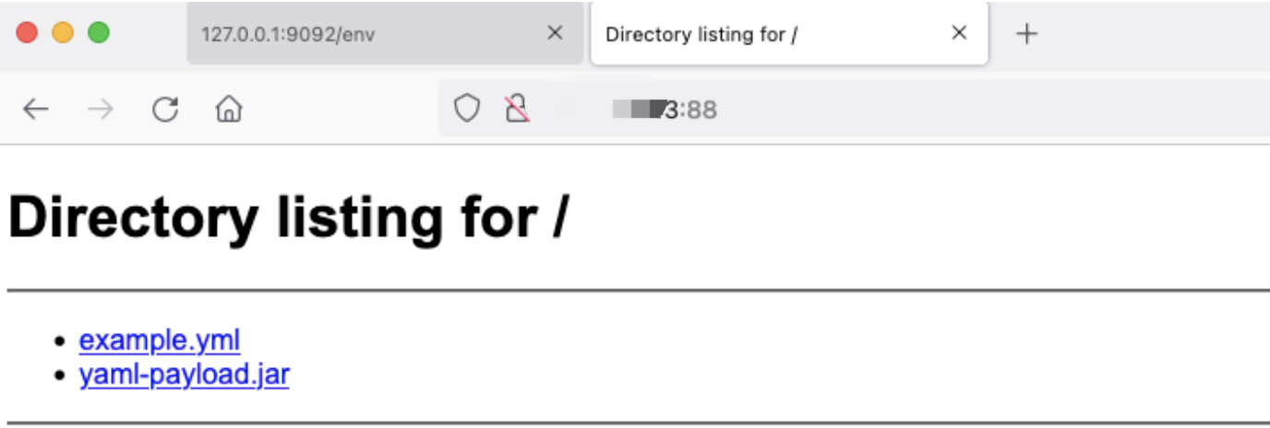The width and height of the screenshot is (1270, 428).
Task: Click the forward navigation arrow
Action: tap(100, 110)
